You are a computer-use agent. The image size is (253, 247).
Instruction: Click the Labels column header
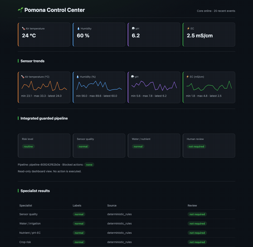pyautogui.click(x=77, y=205)
